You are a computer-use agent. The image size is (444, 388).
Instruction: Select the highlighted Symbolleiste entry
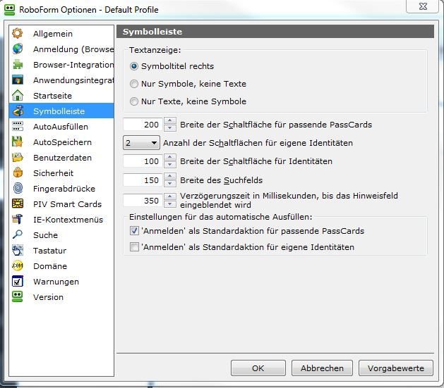(61, 111)
